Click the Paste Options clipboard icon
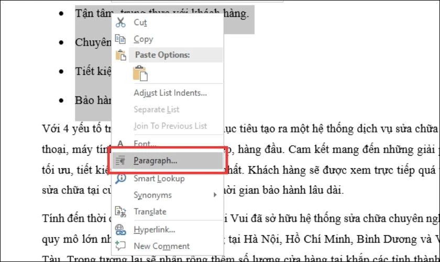The width and height of the screenshot is (440, 262). tap(120, 55)
